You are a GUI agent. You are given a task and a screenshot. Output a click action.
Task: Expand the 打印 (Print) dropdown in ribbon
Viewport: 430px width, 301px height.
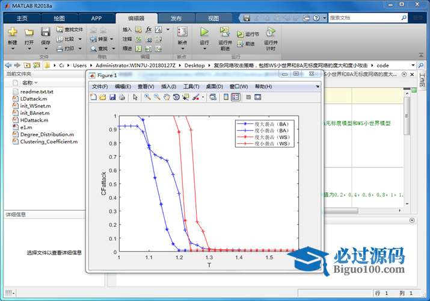(79, 49)
